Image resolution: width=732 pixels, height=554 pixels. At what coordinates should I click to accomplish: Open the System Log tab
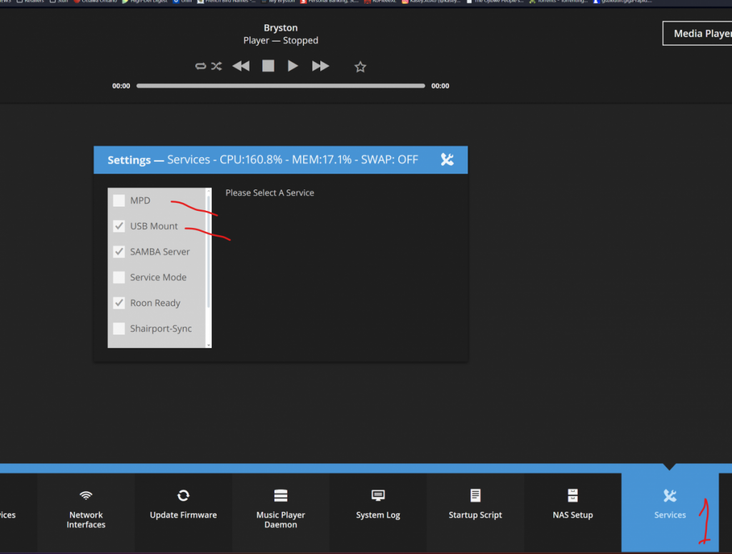tap(378, 513)
